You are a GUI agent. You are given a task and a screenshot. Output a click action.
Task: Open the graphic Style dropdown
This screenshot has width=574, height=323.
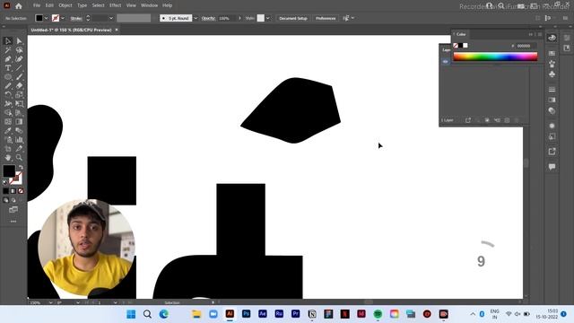click(x=268, y=18)
